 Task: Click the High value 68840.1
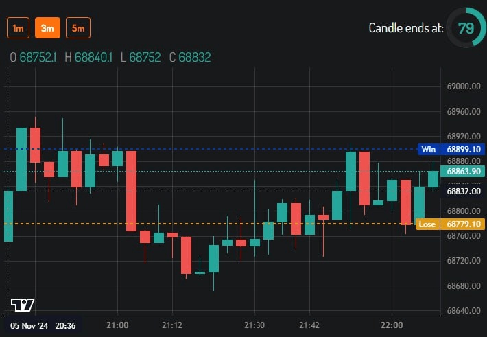(93, 57)
